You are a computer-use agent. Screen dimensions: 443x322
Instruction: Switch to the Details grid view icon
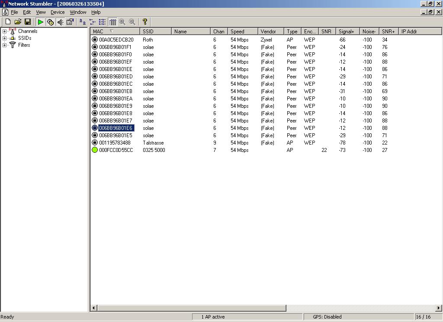[112, 22]
